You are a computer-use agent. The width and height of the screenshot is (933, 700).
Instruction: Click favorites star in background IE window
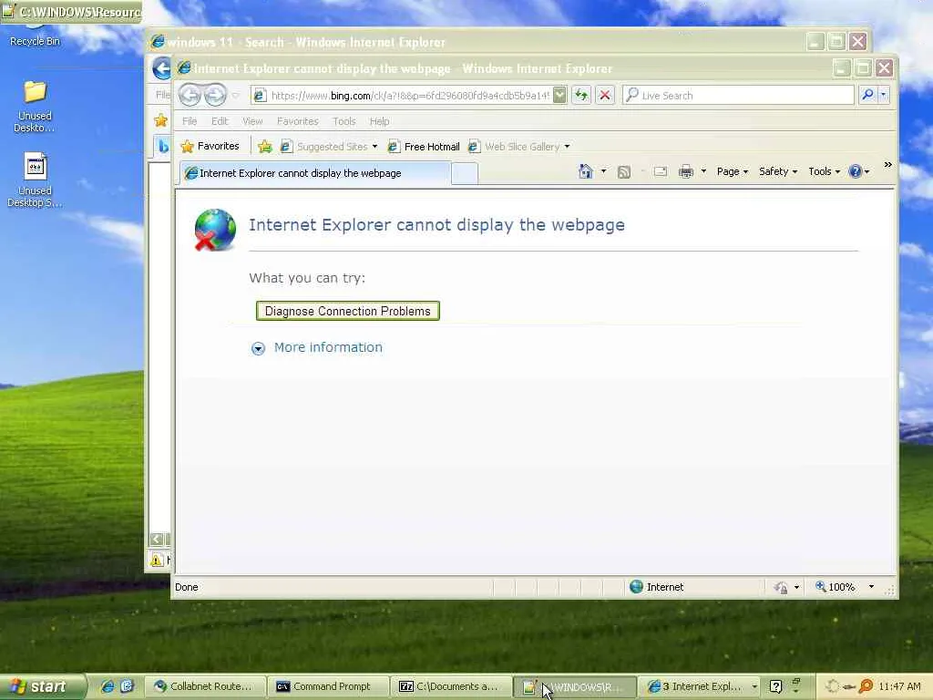160,121
